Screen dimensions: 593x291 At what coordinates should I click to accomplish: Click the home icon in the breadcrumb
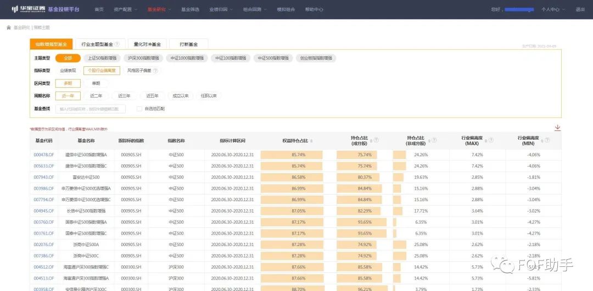[8, 27]
